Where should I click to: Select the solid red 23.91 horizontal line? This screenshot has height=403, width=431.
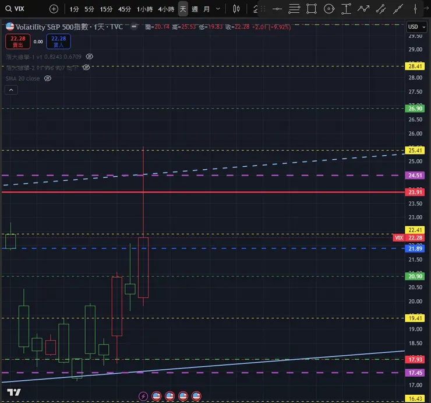coord(203,192)
